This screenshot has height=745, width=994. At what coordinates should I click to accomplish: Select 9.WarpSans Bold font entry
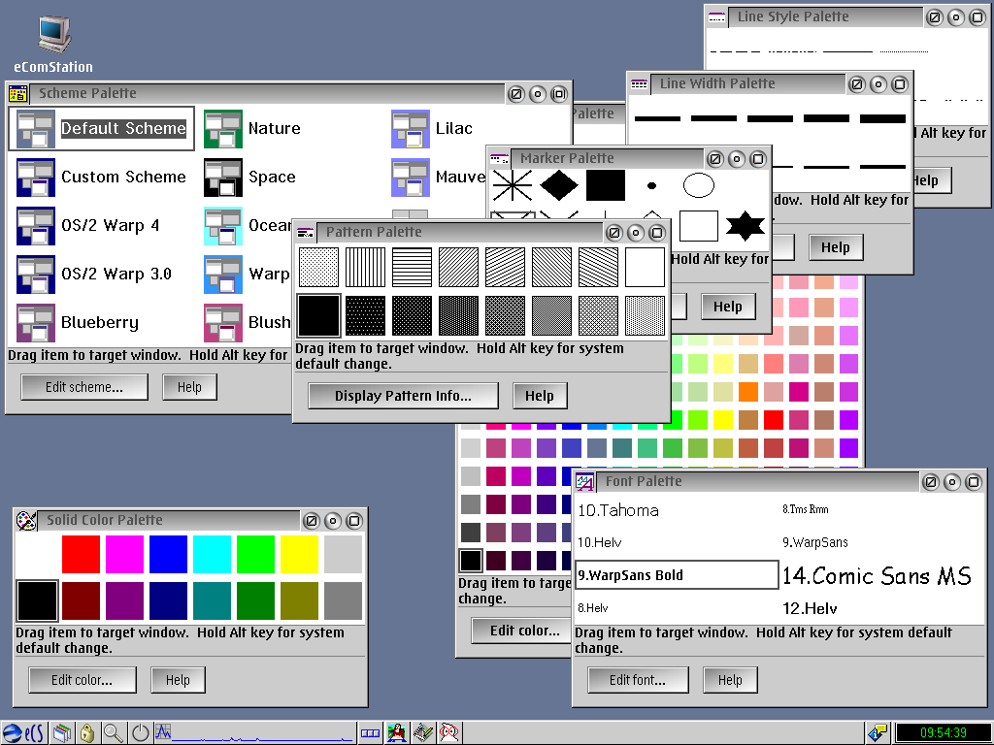click(677, 575)
